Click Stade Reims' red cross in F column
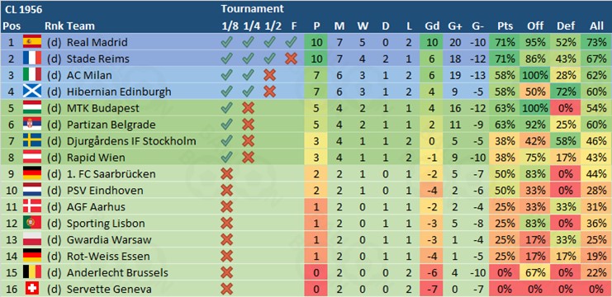Viewport: 612px width, 297px height. click(292, 59)
